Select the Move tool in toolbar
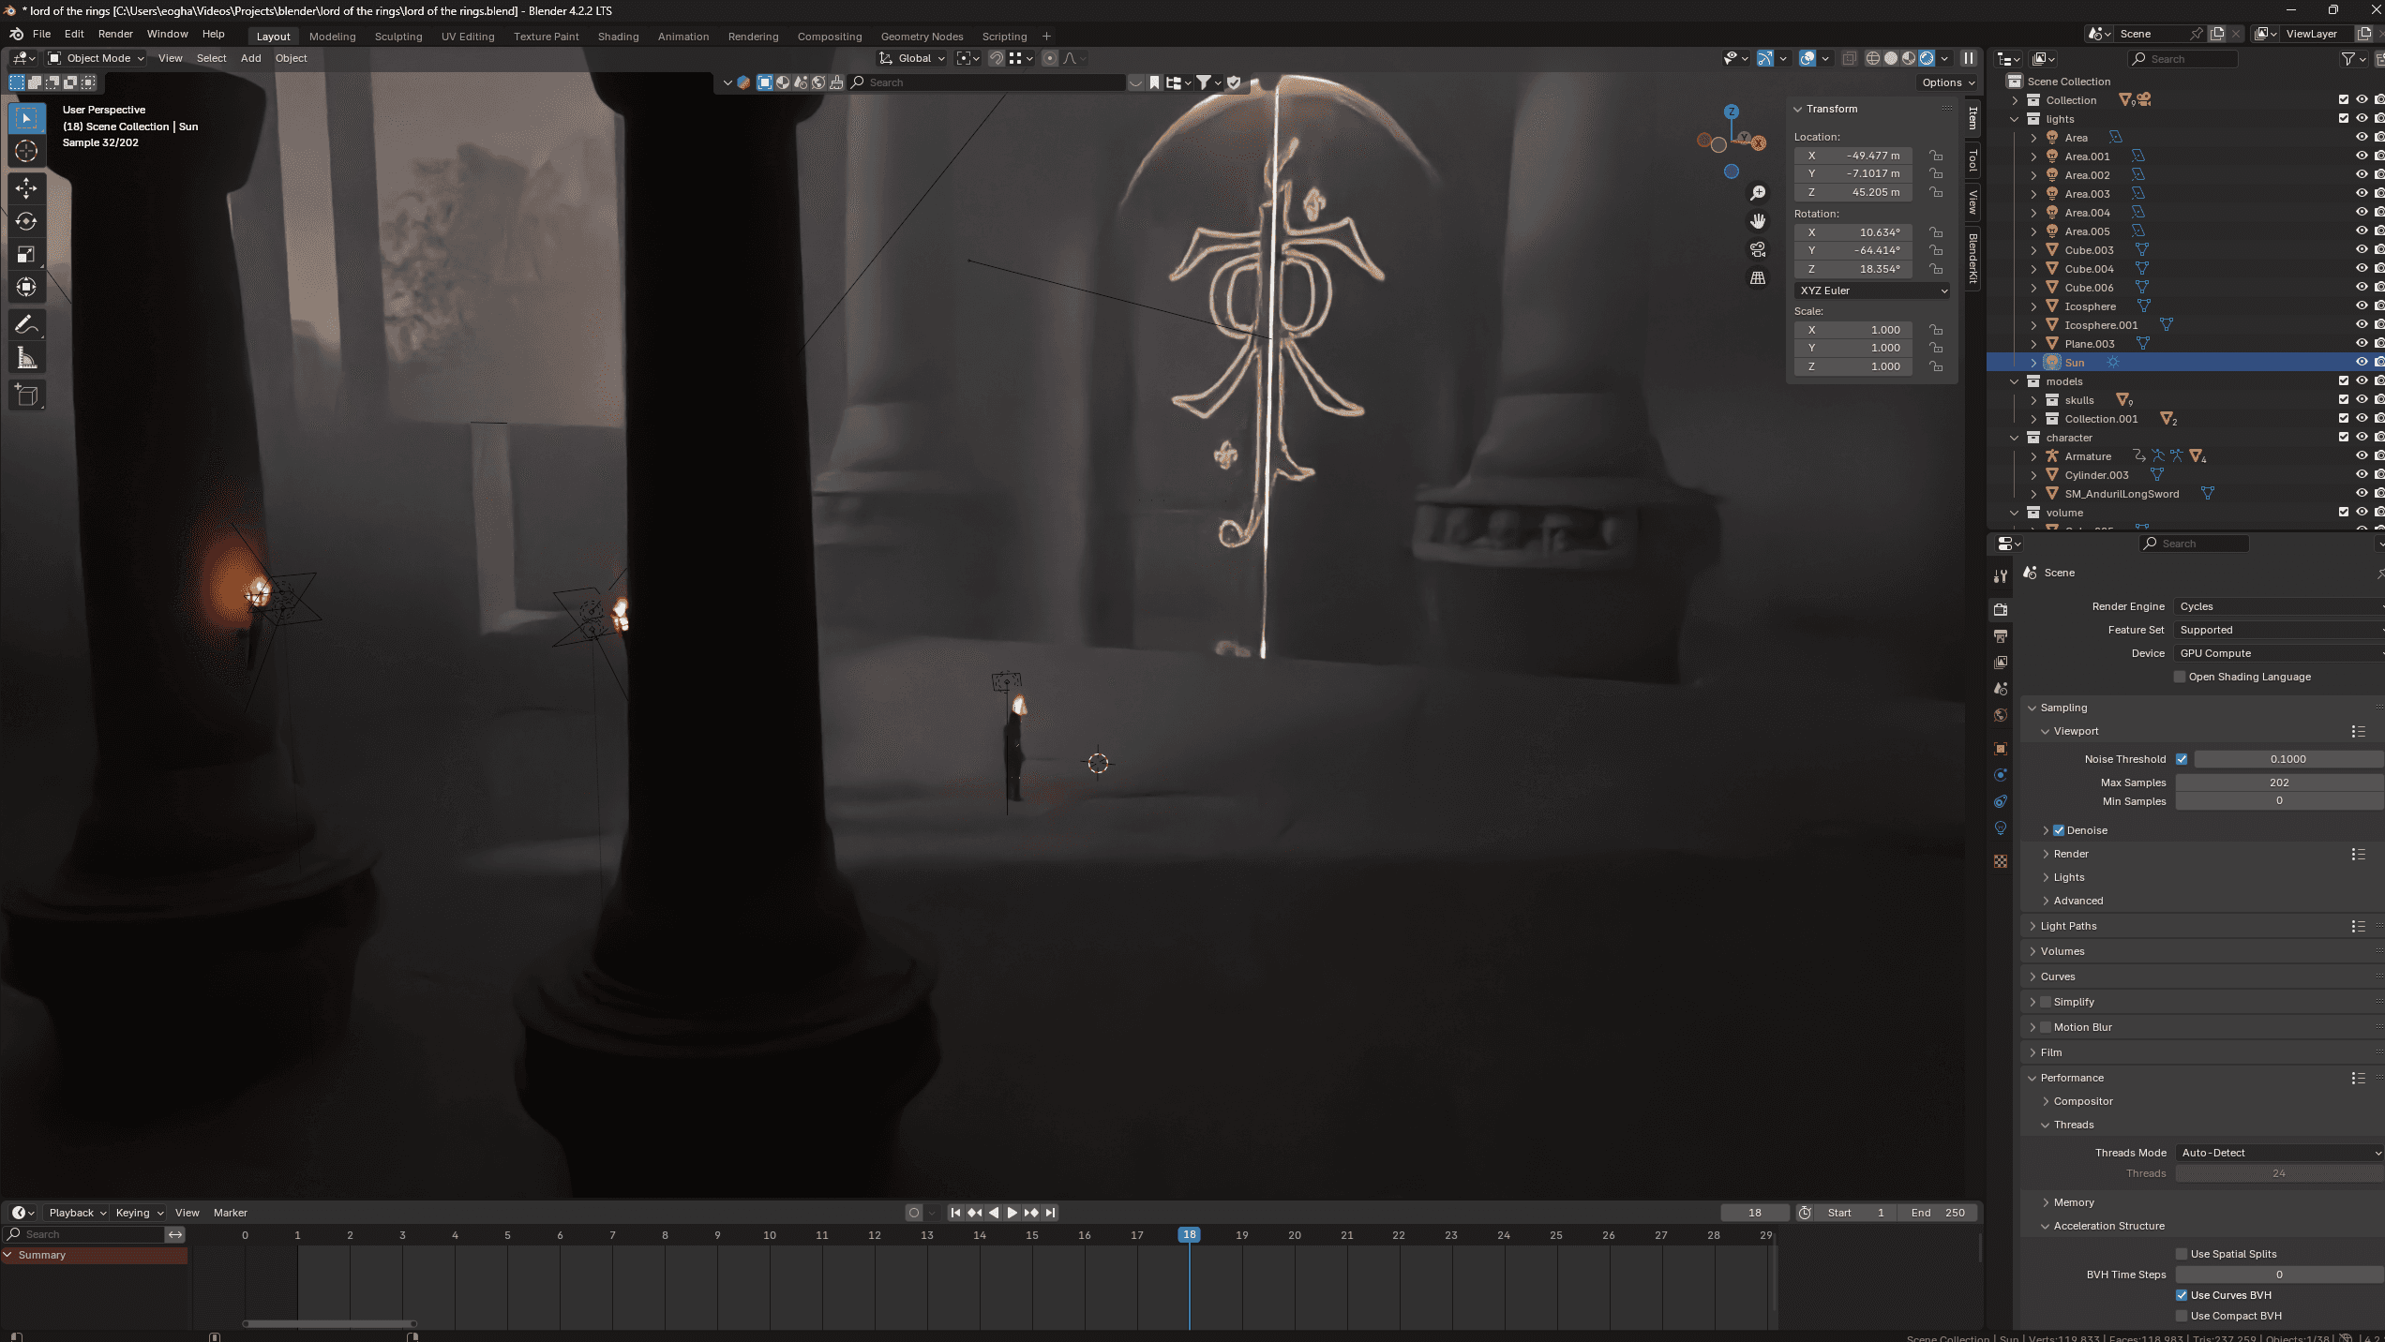This screenshot has height=1342, width=2385. [26, 188]
